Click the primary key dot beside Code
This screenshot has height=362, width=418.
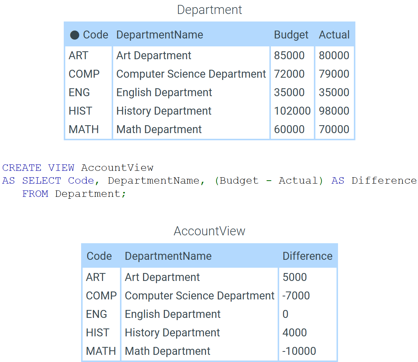coord(75,35)
